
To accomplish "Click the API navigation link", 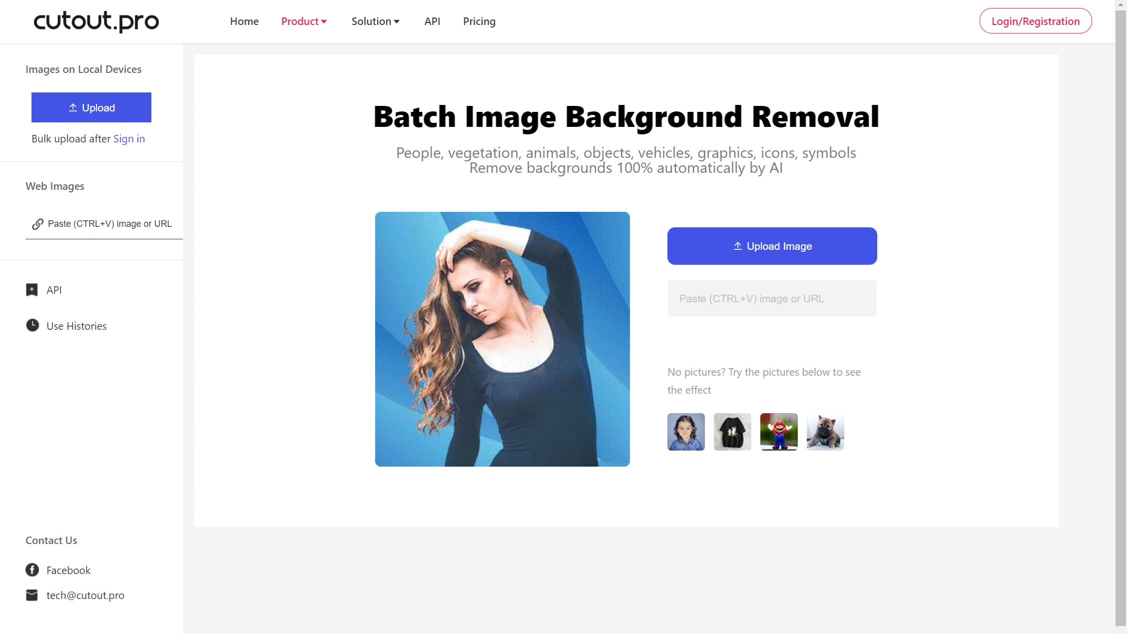I will tap(431, 21).
